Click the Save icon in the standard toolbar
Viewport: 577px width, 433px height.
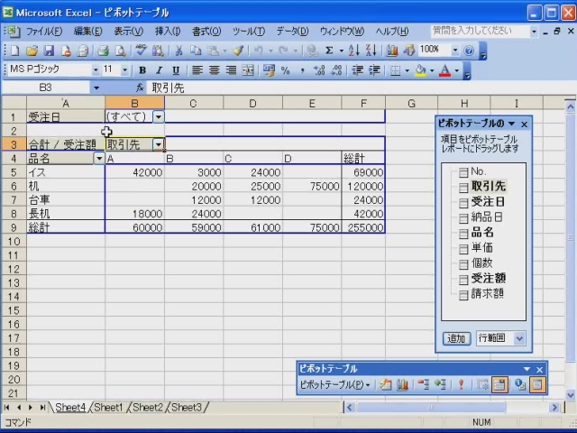pyautogui.click(x=49, y=51)
